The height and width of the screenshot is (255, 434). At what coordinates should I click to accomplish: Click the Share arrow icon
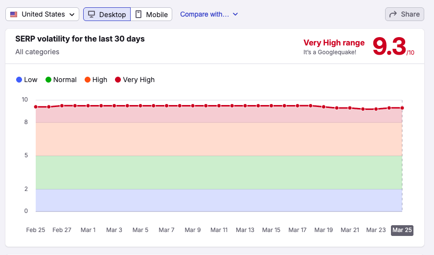(393, 14)
